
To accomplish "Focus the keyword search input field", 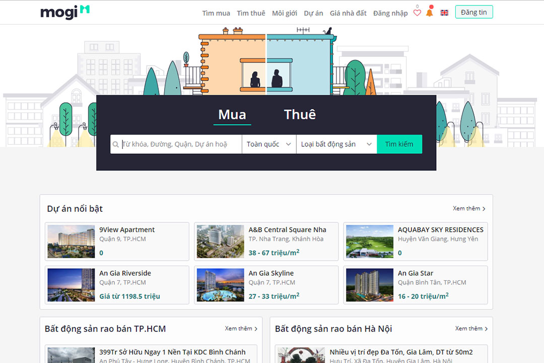I will pos(180,144).
